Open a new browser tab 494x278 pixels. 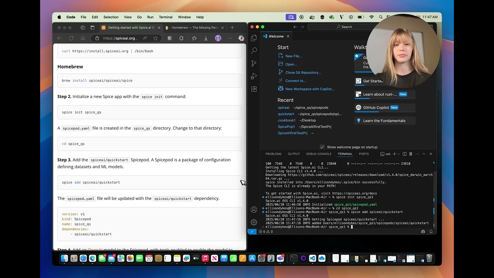(x=232, y=28)
